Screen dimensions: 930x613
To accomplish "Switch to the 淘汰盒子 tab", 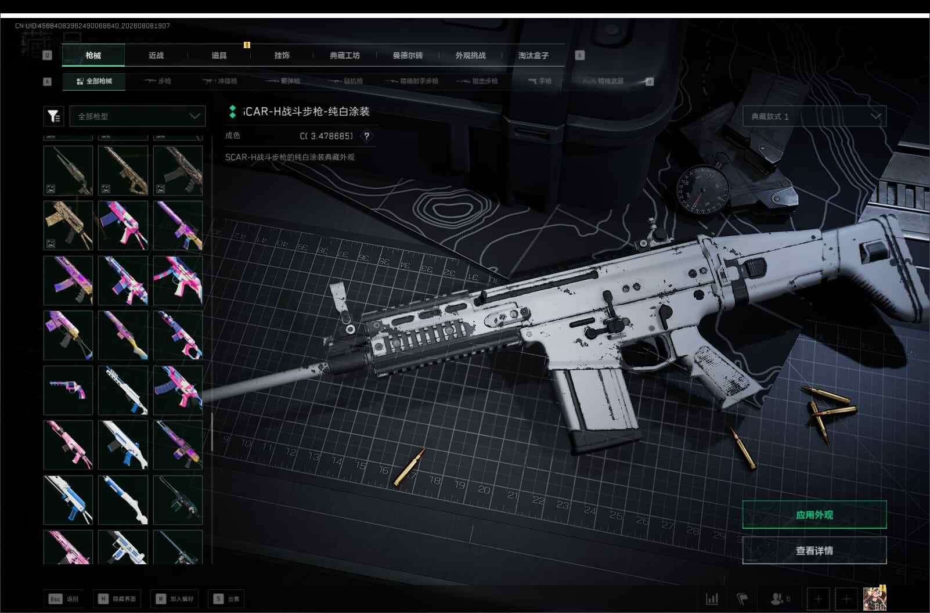I will [533, 55].
